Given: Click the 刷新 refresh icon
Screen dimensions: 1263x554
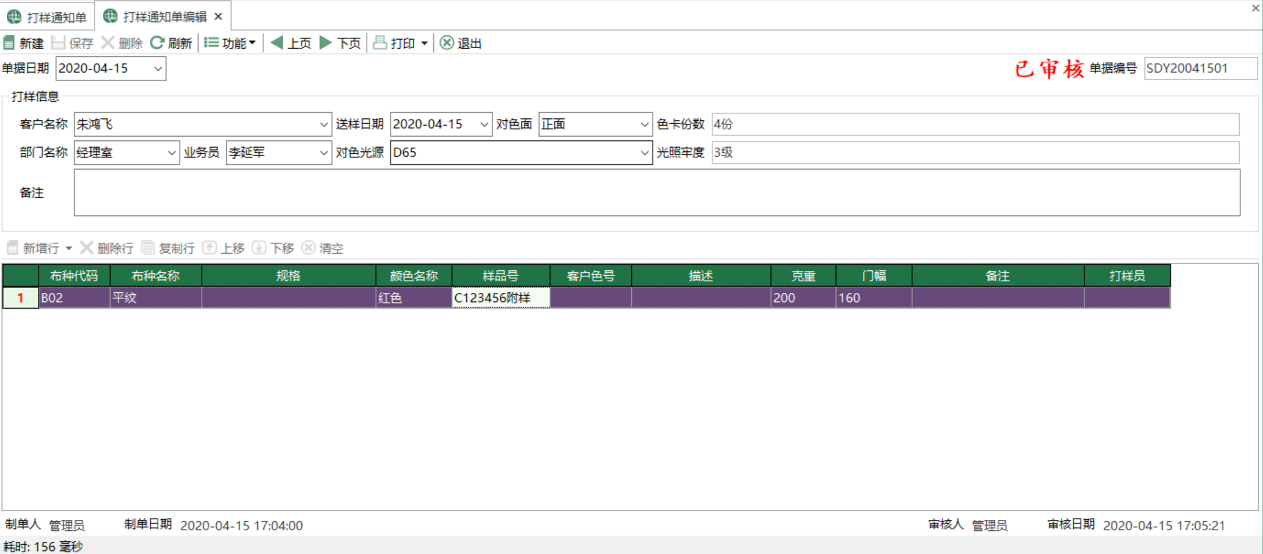Looking at the screenshot, I should (157, 43).
